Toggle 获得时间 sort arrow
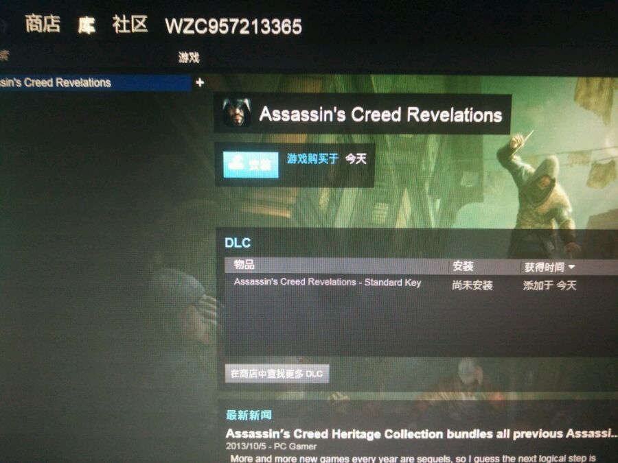Viewport: 618px width, 463px height. pos(572,267)
